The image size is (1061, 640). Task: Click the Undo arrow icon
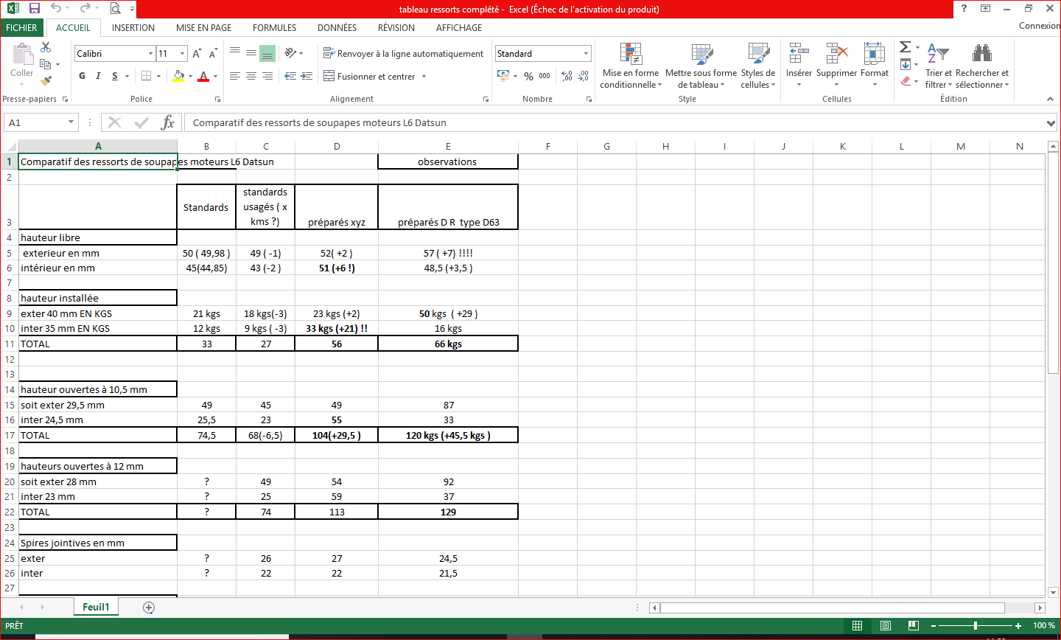point(56,9)
